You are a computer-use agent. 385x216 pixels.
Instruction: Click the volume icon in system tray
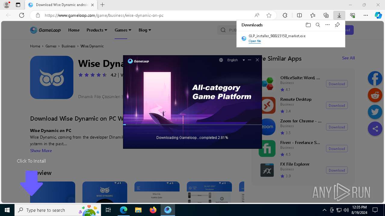pyautogui.click(x=346, y=210)
